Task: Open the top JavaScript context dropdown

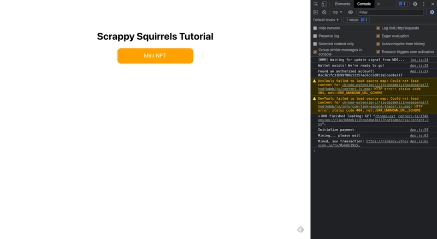Action: 337,12
